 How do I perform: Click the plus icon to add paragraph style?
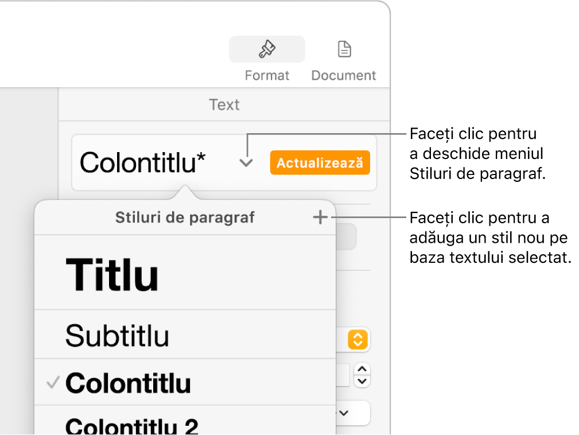[x=320, y=217]
